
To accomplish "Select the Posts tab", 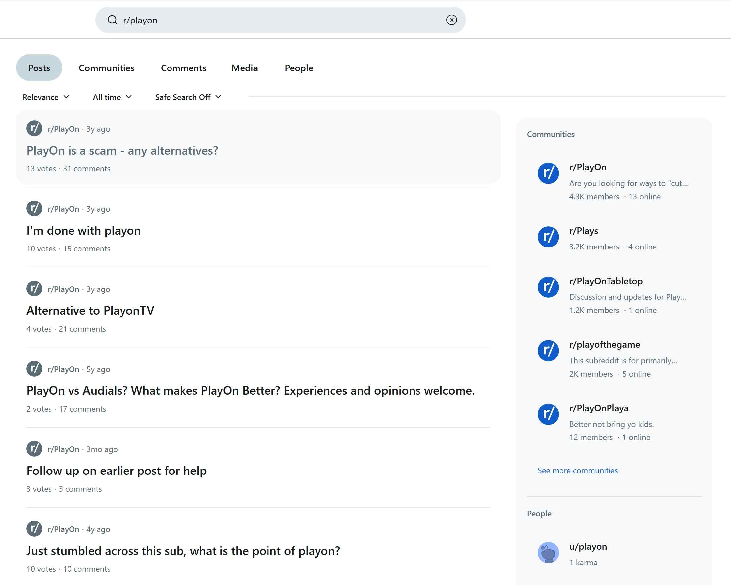I will (39, 68).
